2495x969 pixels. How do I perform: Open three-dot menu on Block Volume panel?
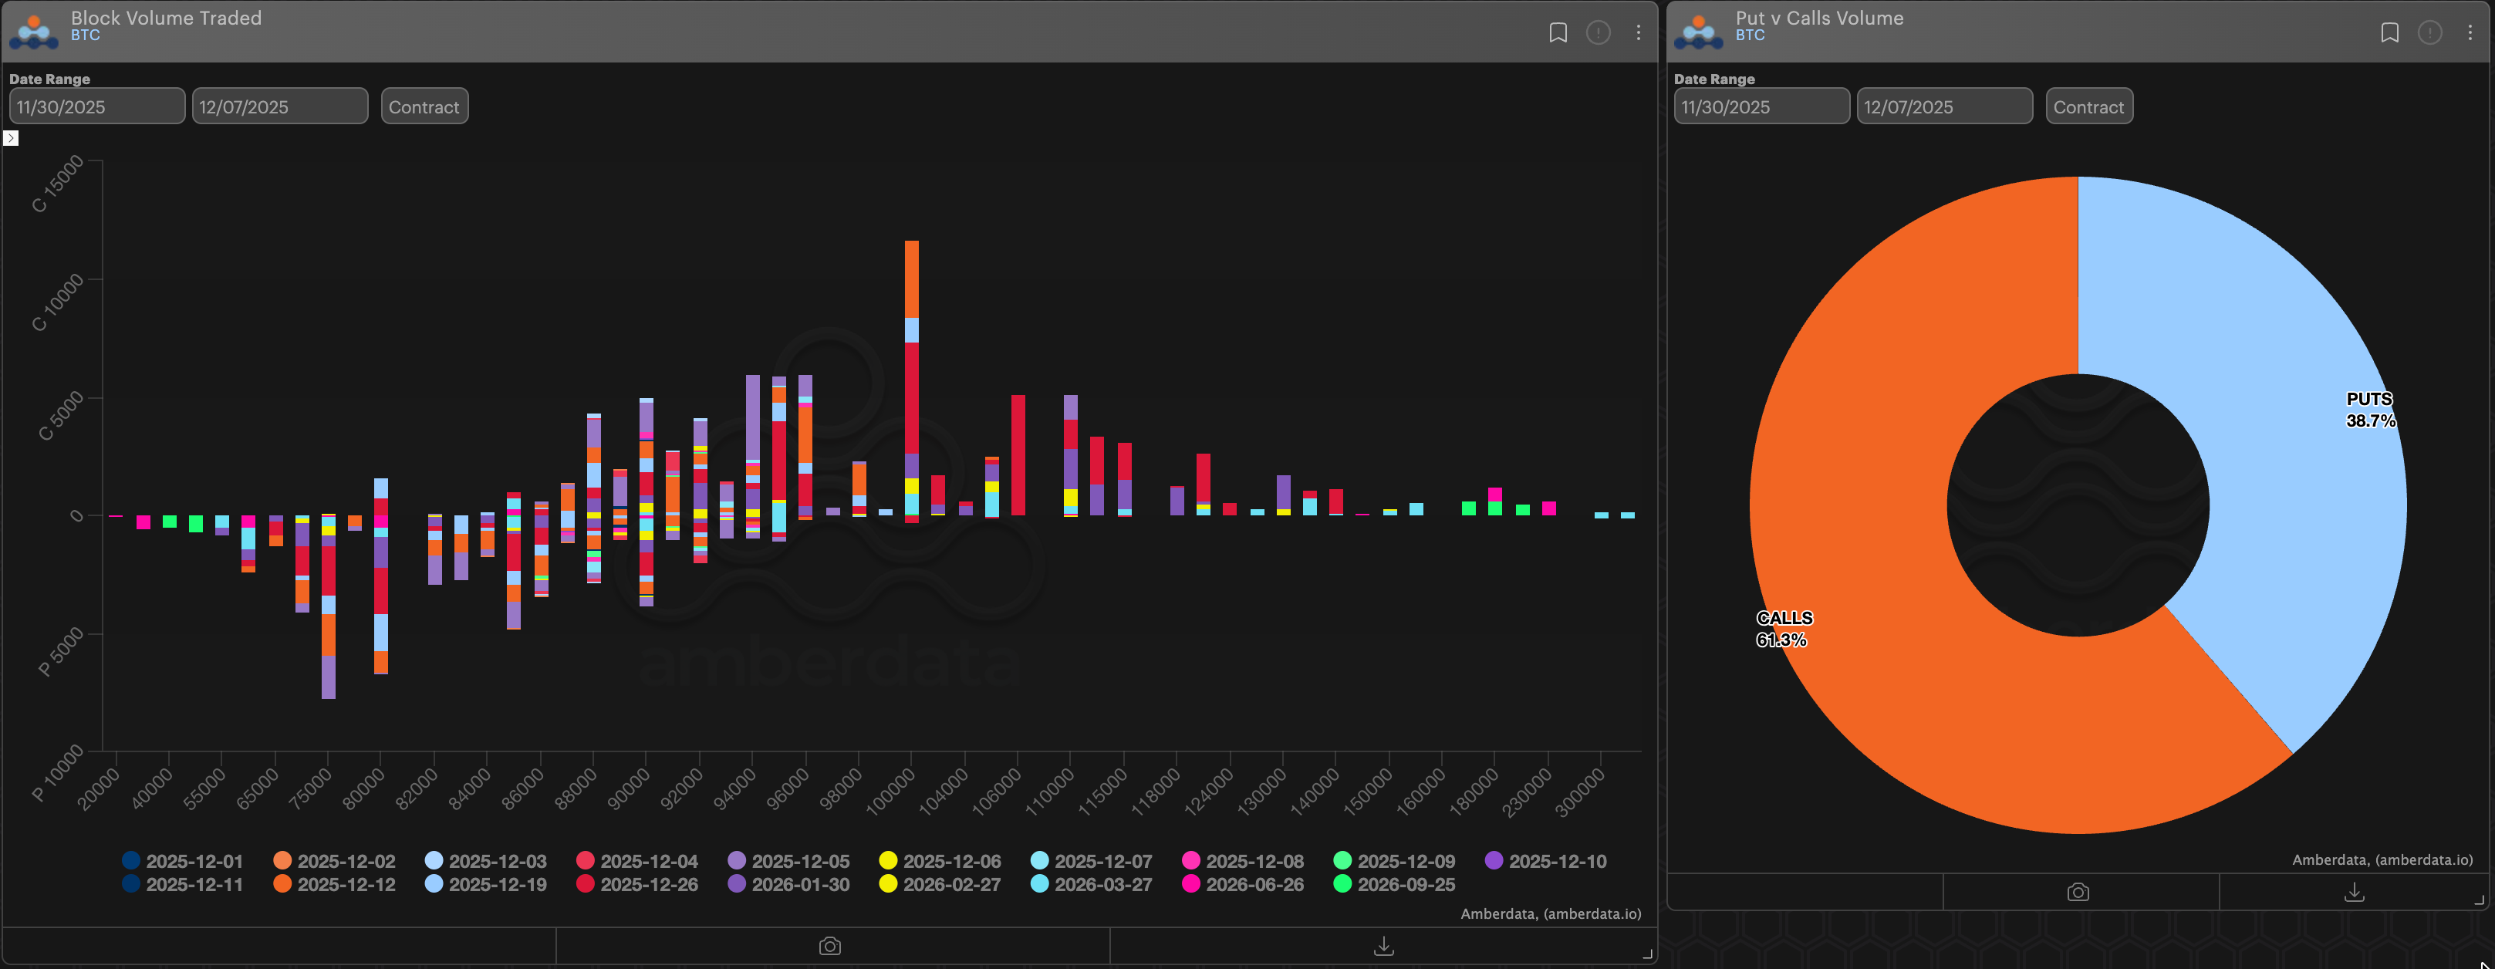pyautogui.click(x=1638, y=33)
